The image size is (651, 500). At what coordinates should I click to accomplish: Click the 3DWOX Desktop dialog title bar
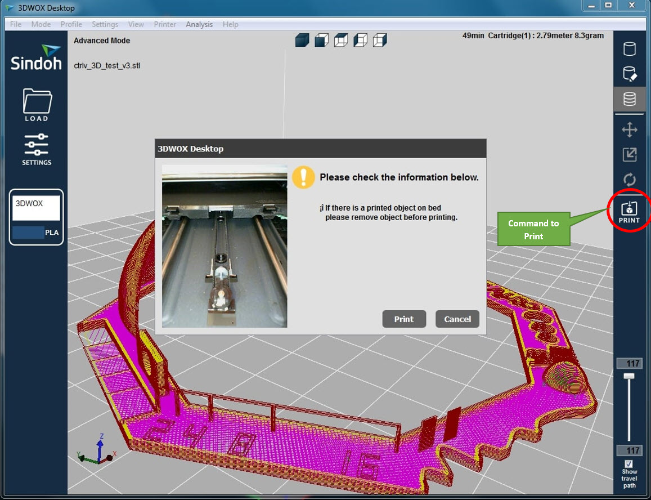[x=321, y=149]
